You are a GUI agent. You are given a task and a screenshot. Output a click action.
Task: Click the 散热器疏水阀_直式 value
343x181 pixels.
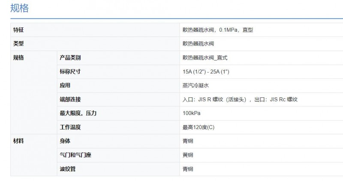point(205,58)
